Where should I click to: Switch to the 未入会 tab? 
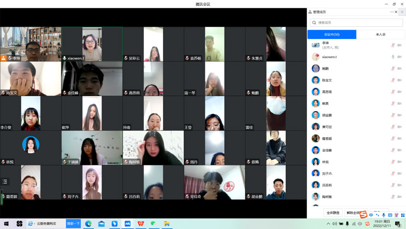point(381,34)
